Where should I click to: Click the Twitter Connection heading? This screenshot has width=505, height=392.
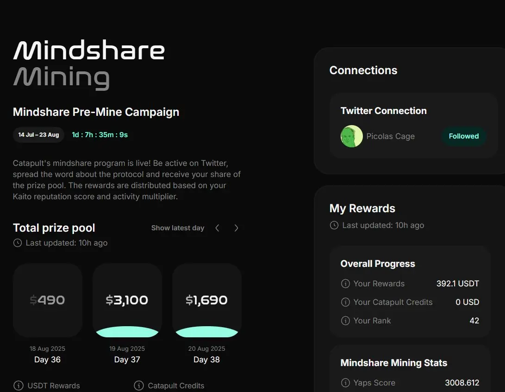point(384,111)
